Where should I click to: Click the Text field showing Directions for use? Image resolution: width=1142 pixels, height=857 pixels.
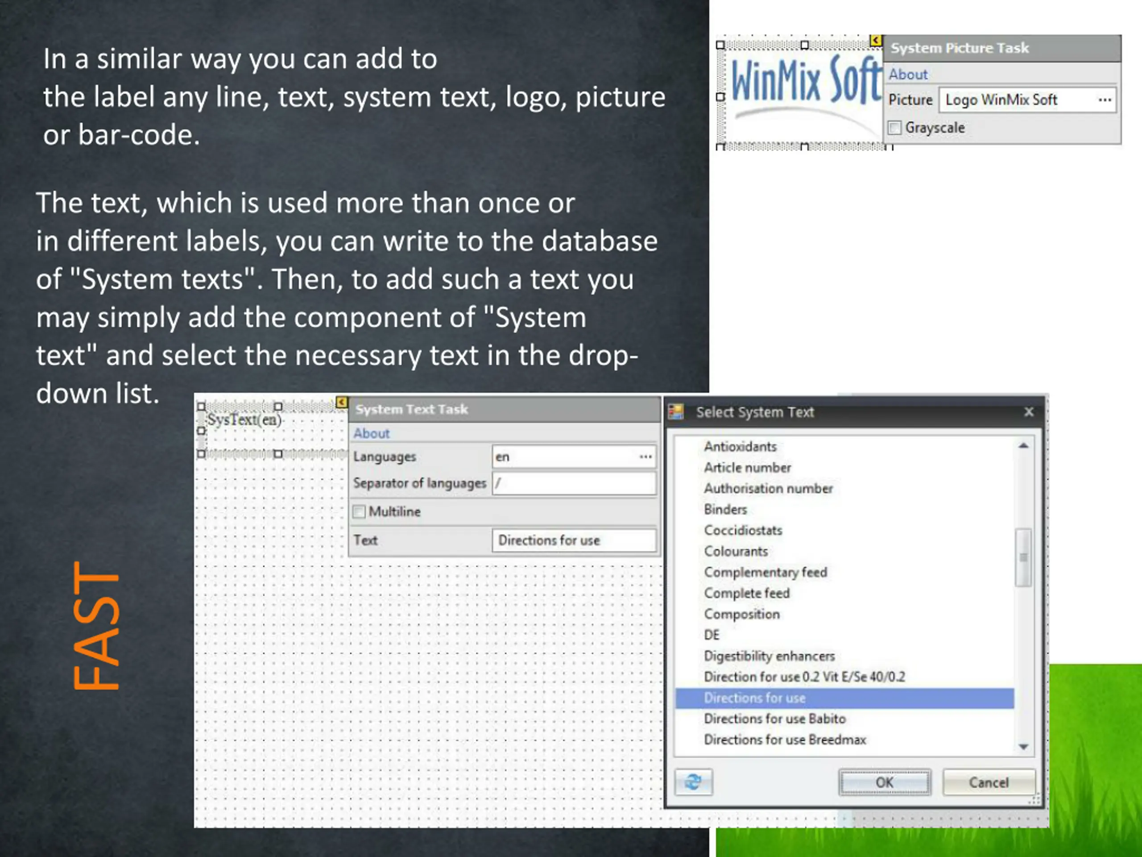pos(574,541)
